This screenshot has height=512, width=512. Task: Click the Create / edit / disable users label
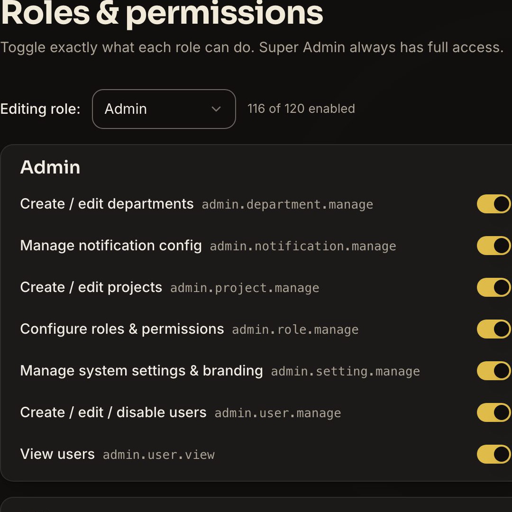(113, 412)
